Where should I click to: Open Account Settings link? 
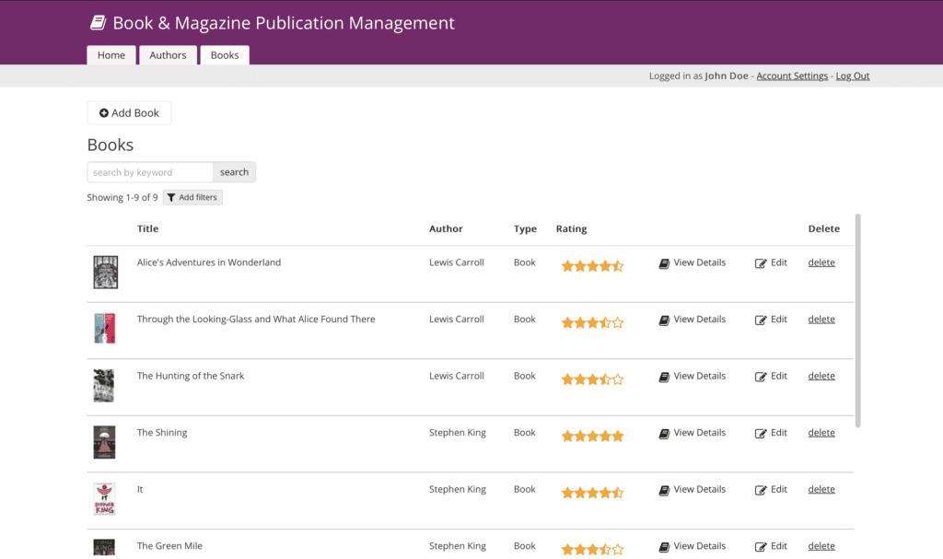click(792, 76)
